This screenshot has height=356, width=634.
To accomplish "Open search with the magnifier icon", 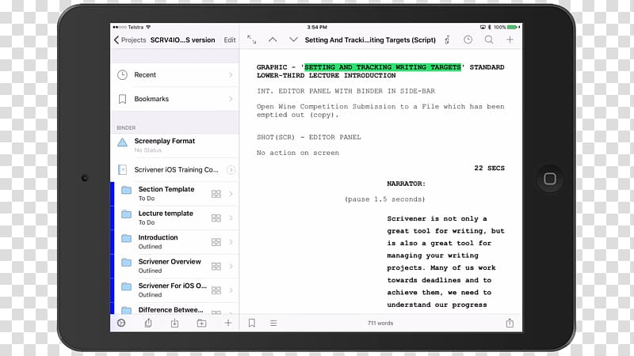I will pos(489,40).
